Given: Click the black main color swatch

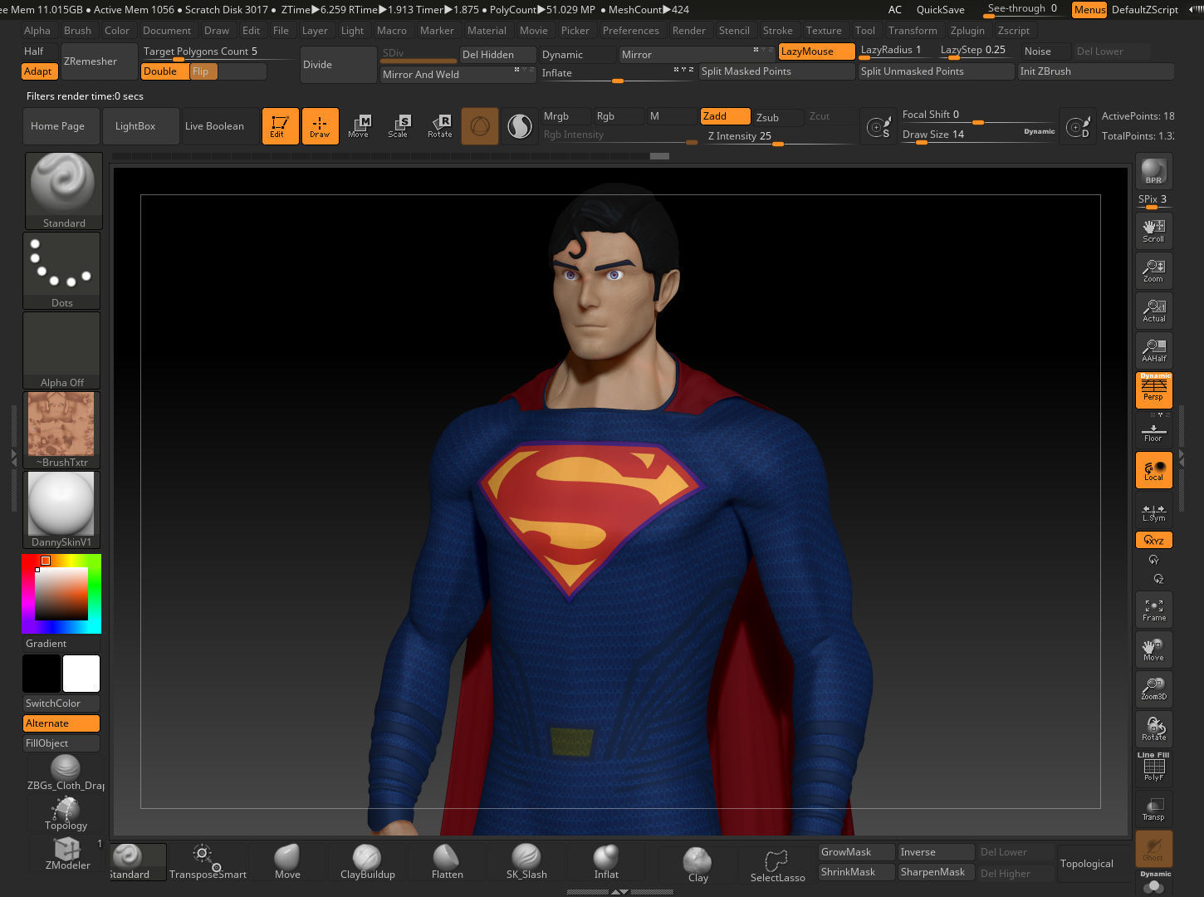Looking at the screenshot, I should tap(42, 674).
